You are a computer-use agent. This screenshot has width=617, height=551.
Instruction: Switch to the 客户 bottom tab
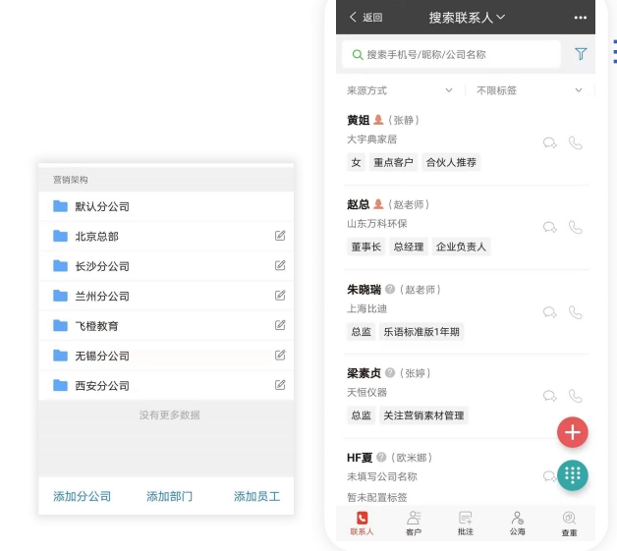point(414,523)
